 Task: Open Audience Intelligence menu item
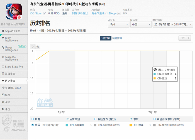[x=14, y=58]
